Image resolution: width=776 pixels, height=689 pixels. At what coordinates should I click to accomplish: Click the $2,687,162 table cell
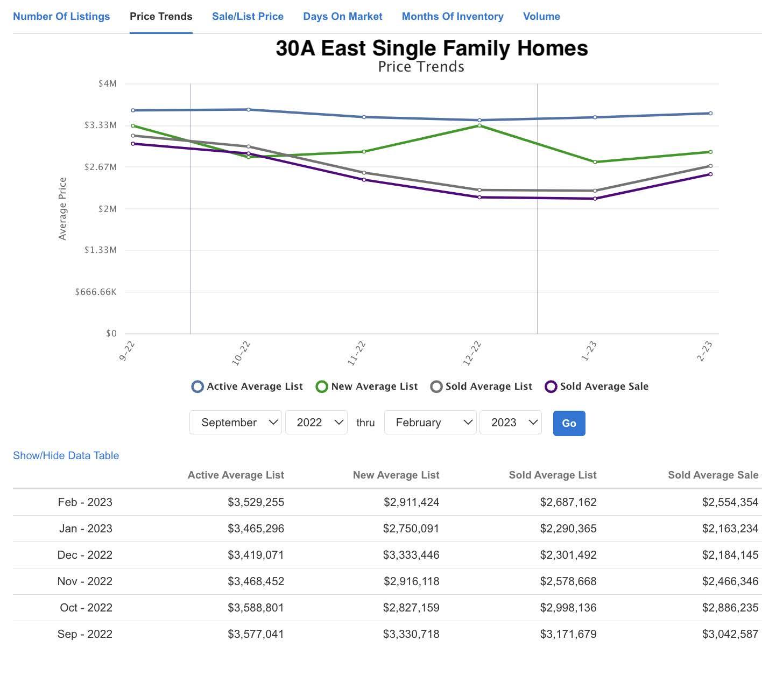[x=568, y=502]
